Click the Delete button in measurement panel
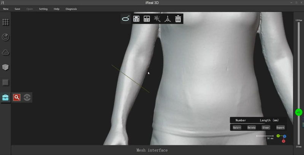304x155 pixels. [252, 127]
